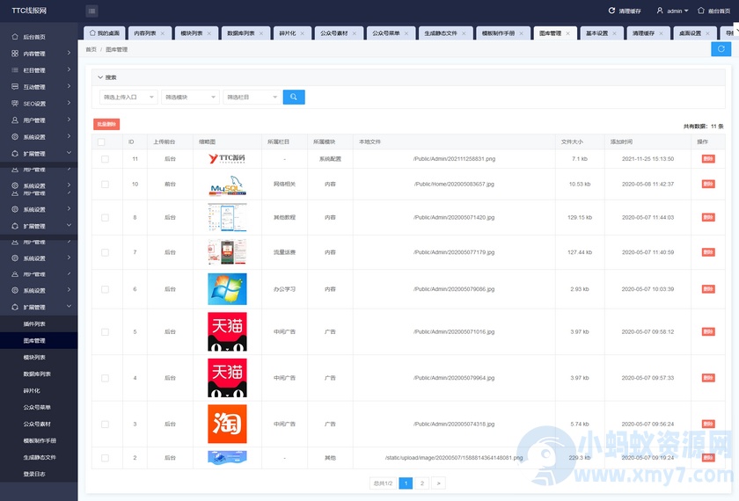Screen dimensions: 739x501
Task: Click the red 批量删除 button
Action: pyautogui.click(x=106, y=125)
